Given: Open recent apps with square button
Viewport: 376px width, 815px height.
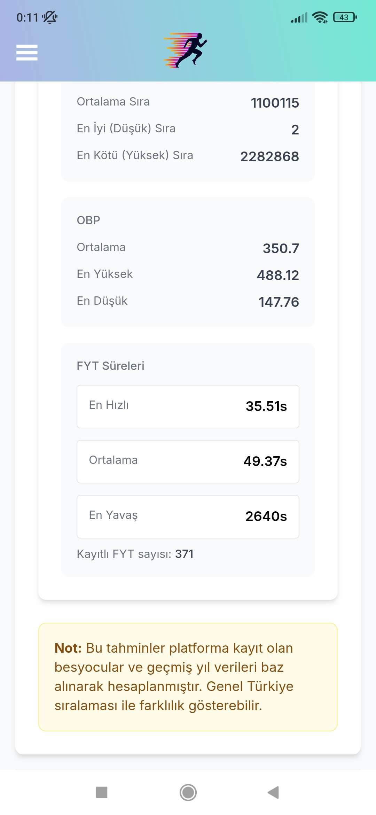Looking at the screenshot, I should pyautogui.click(x=102, y=792).
